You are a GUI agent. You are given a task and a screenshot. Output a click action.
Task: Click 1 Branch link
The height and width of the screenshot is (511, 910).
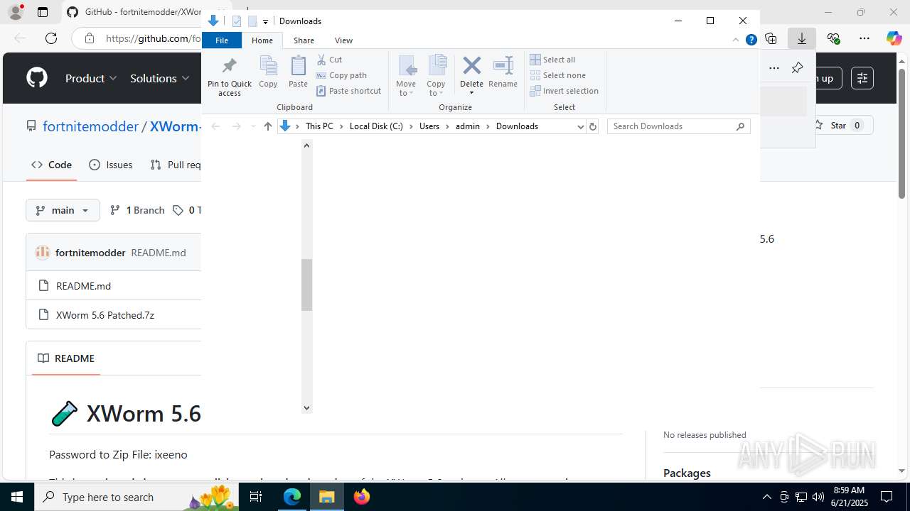(x=137, y=210)
